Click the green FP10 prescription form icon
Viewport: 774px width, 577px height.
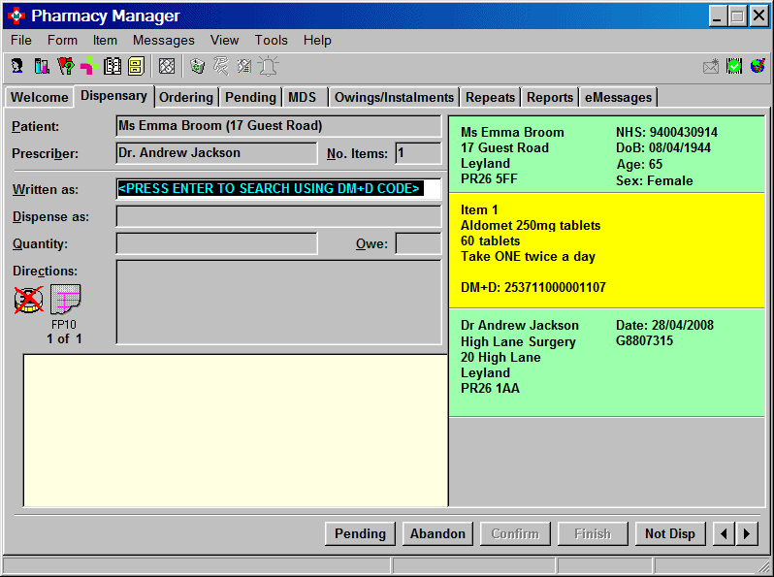coord(65,300)
